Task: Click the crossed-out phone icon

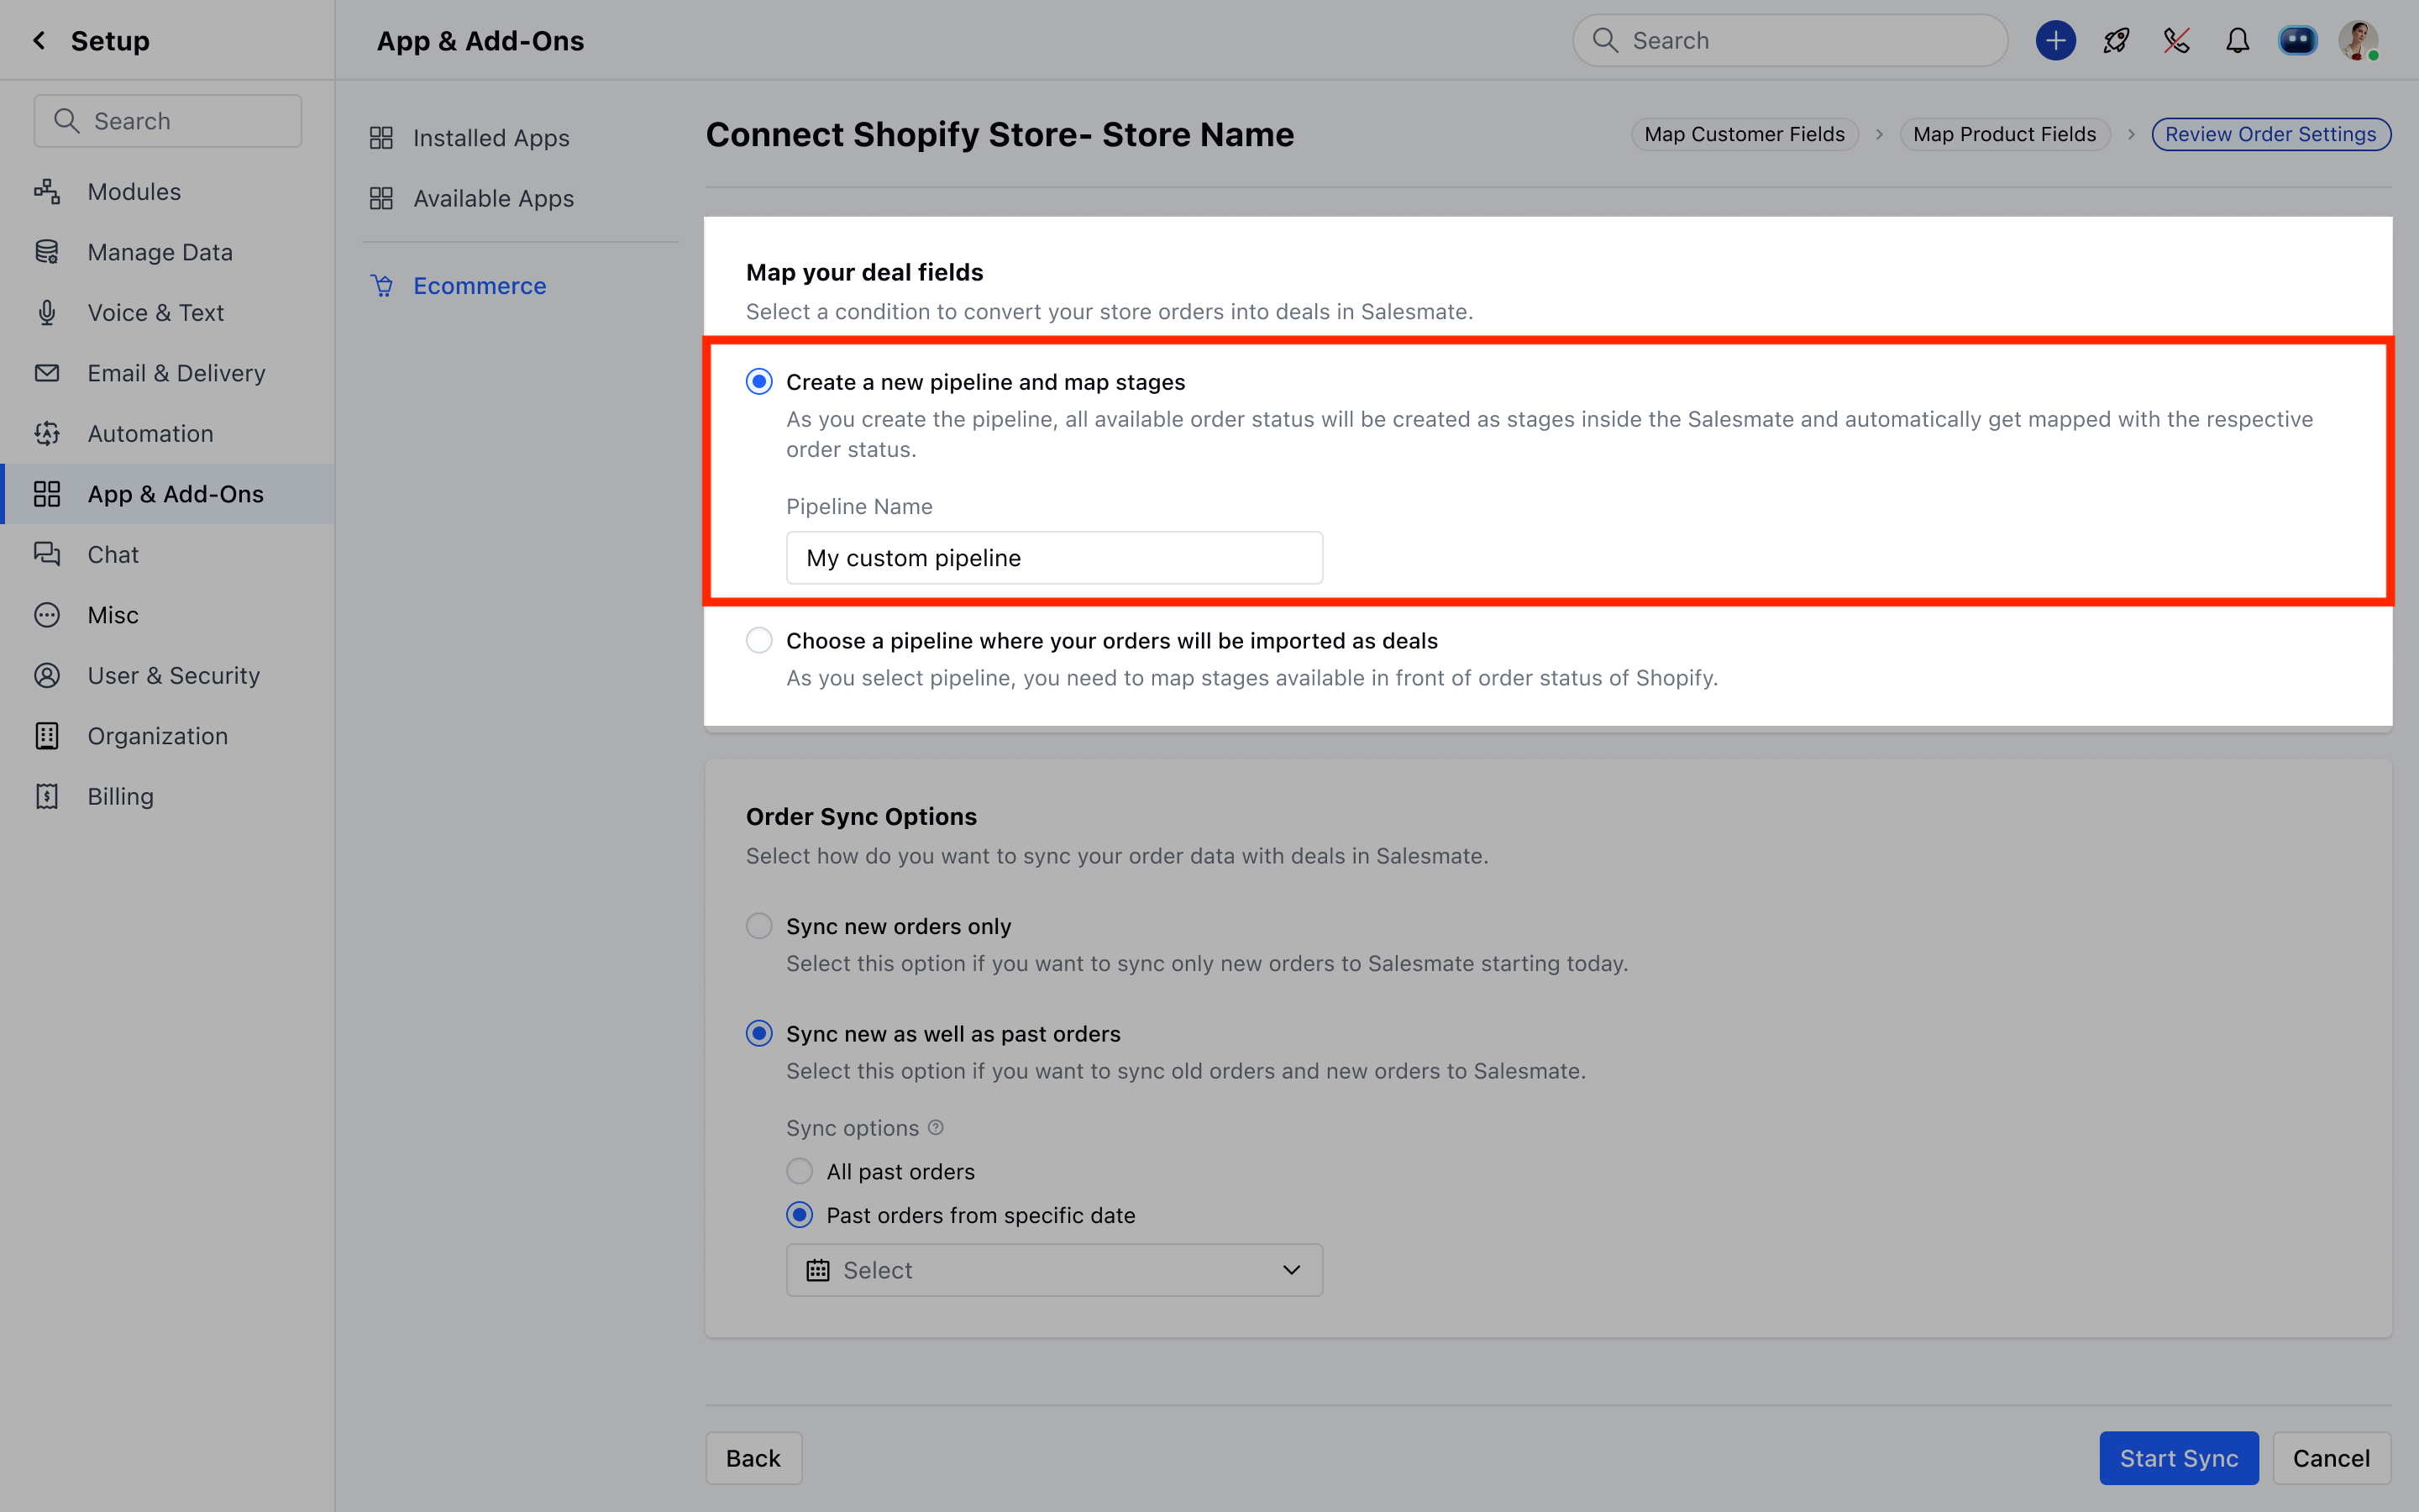Action: click(2176, 40)
